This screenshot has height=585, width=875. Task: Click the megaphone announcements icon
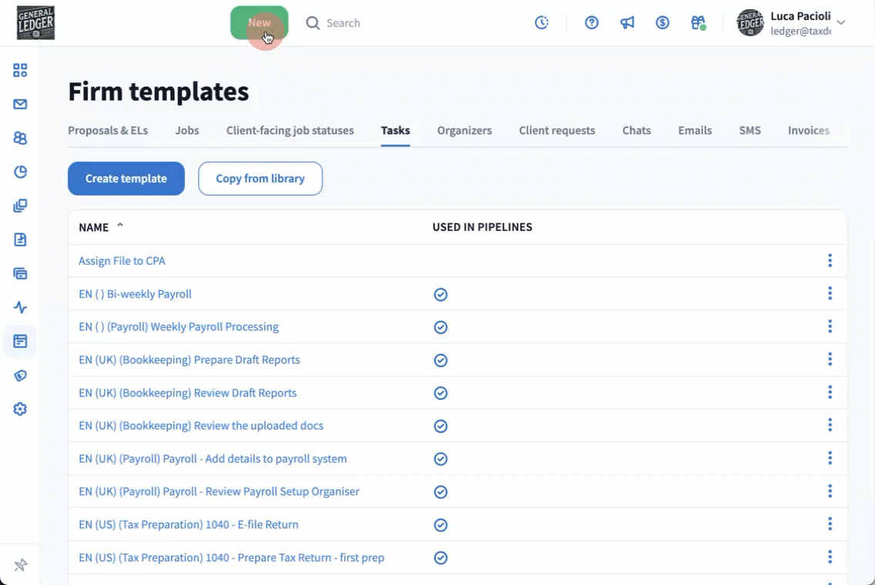pos(628,23)
